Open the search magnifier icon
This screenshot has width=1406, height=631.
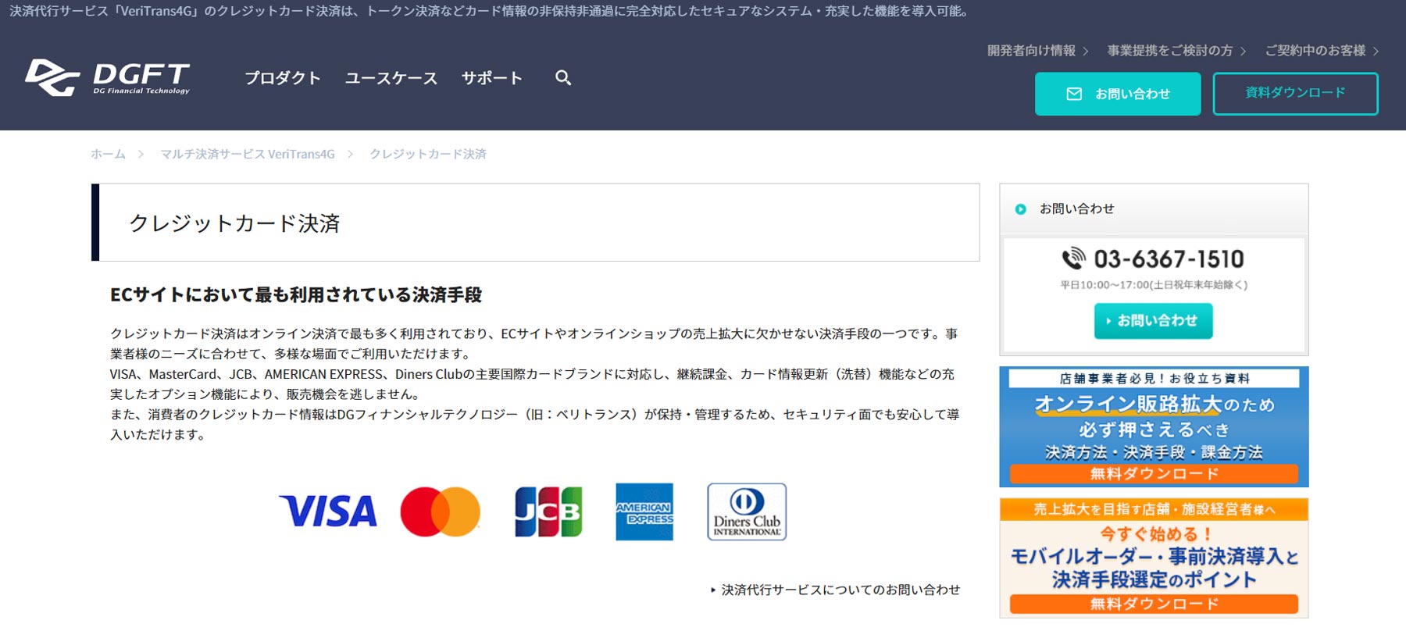(563, 77)
